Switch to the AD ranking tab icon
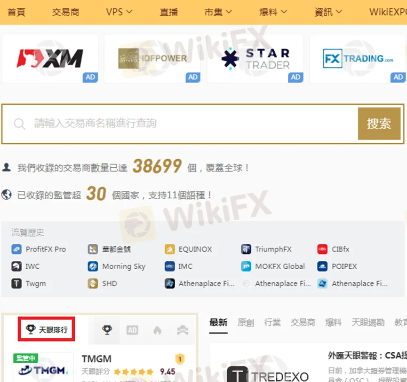Screen dimensions: 407x382 132,330
